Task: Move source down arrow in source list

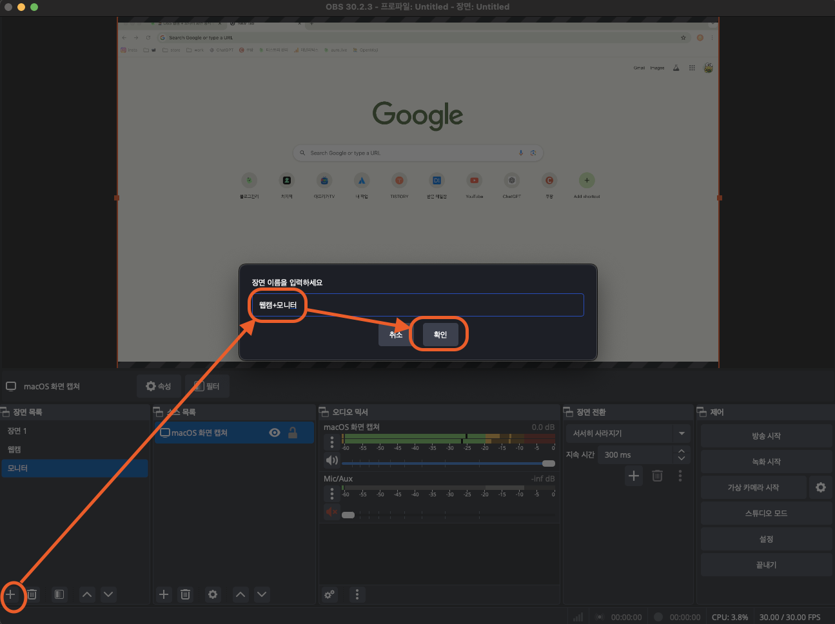Action: click(x=262, y=594)
